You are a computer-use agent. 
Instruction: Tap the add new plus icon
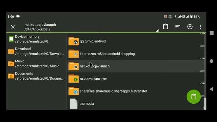(x=190, y=26)
